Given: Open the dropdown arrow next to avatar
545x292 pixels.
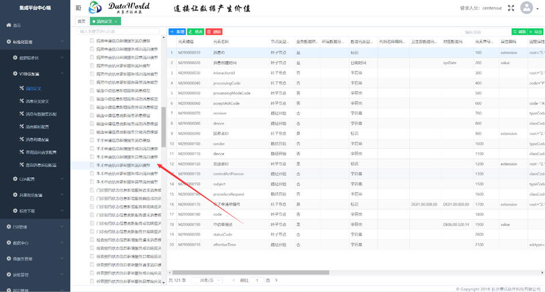Looking at the screenshot, I should pos(539,9).
